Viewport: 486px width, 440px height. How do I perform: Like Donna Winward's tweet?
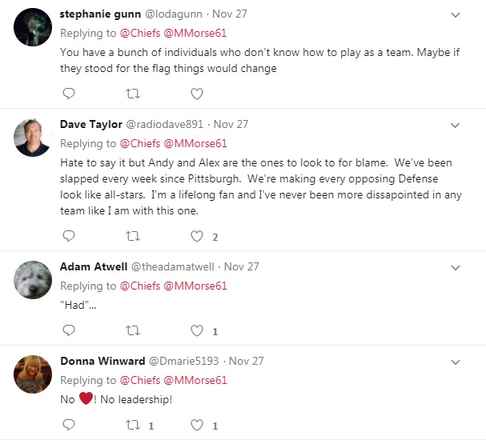coord(197,424)
